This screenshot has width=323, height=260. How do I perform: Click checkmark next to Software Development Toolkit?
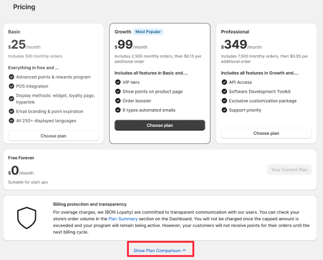click(224, 92)
